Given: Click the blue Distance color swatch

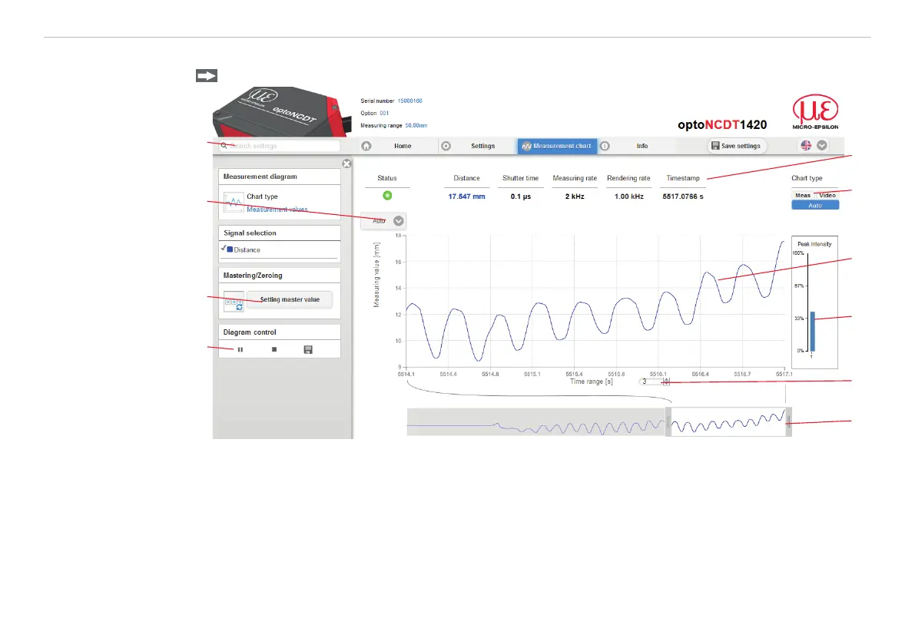Looking at the screenshot, I should pos(230,249).
